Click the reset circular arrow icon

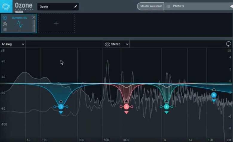coord(229,44)
